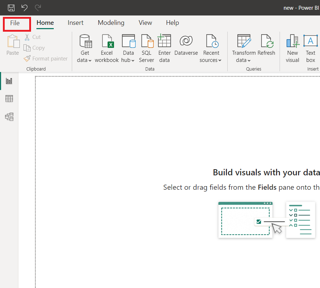Click the Undo arrow icon
320x288 pixels.
(x=24, y=8)
